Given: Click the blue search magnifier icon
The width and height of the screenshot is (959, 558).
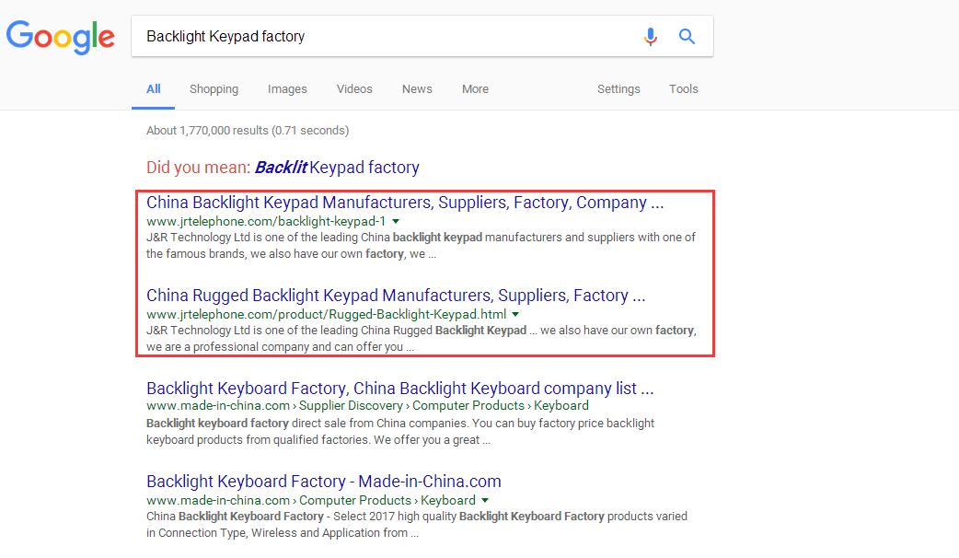Looking at the screenshot, I should [687, 37].
